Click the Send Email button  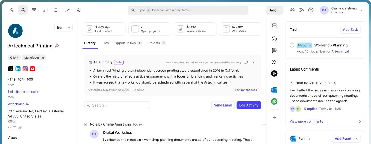(x=223, y=105)
